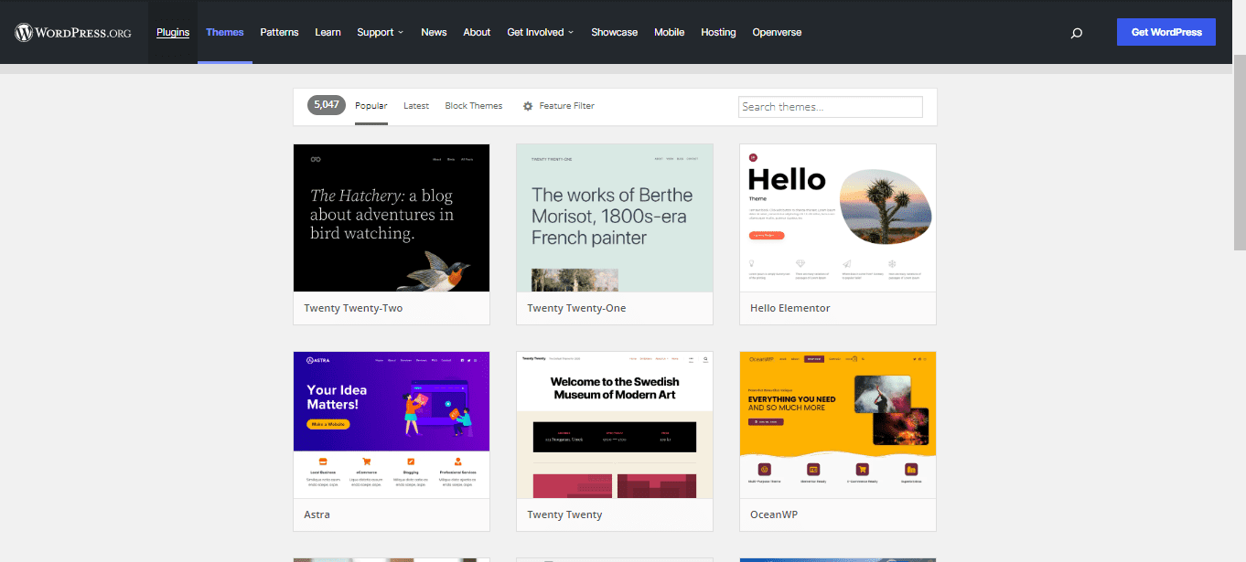Screen dimensions: 1246x562
Task: Click the Hello Elementor theme name
Action: pyautogui.click(x=790, y=308)
